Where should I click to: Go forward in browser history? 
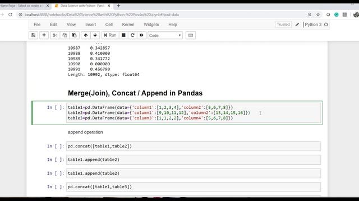(x=2, y=15)
